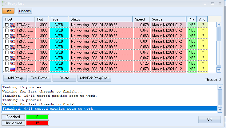This screenshot has width=226, height=128.
Task: Open the Add/Edit ProxySites dialog
Action: click(x=94, y=78)
